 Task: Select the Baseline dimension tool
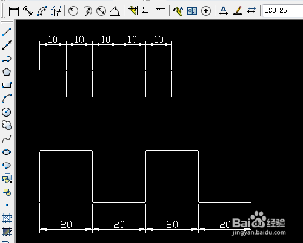[x=146, y=11]
